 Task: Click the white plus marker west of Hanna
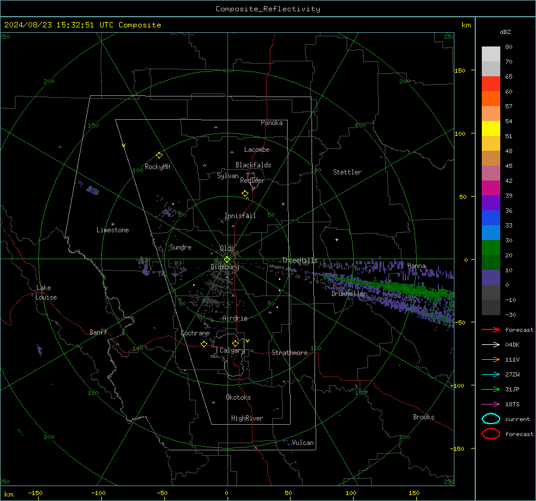point(336,239)
